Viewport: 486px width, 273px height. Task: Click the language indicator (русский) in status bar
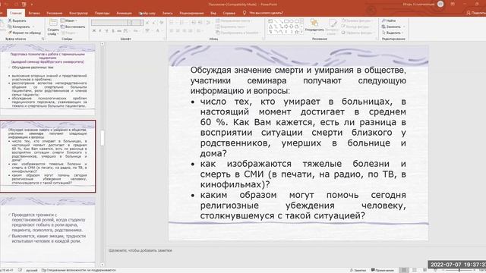32,270
